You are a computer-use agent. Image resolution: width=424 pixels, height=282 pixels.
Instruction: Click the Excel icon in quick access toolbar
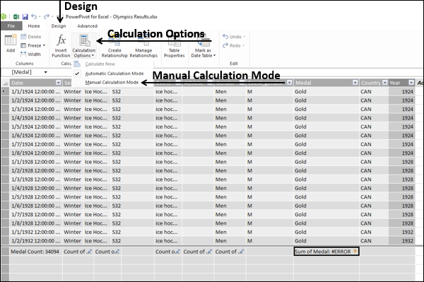(x=16, y=17)
